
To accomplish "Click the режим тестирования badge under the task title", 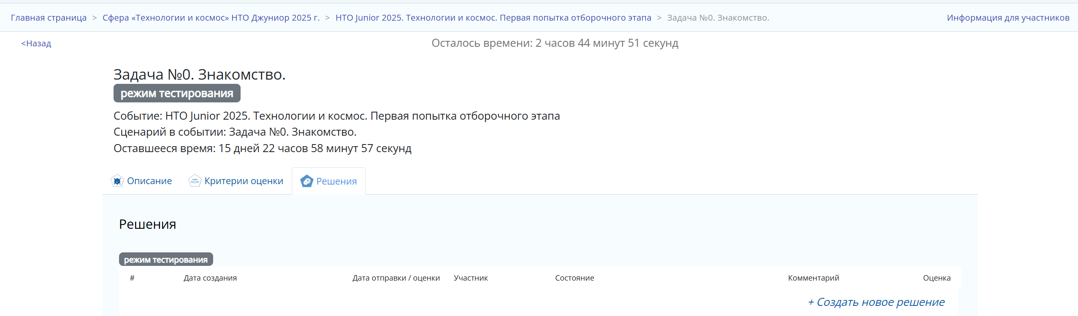I will [x=177, y=94].
